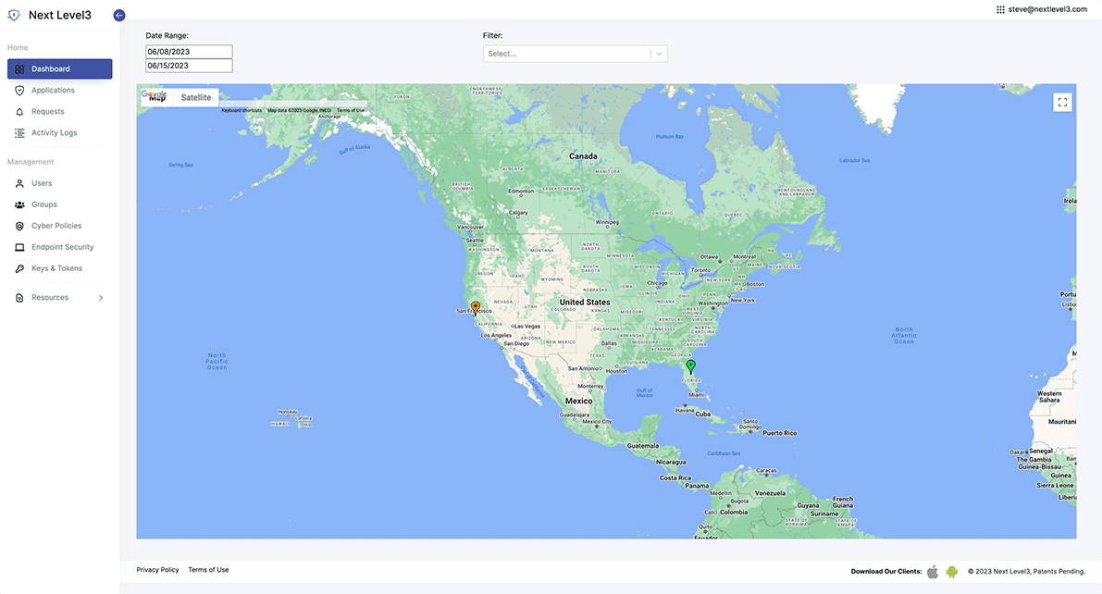Click the Groups people icon
Image resolution: width=1102 pixels, height=594 pixels.
19,204
